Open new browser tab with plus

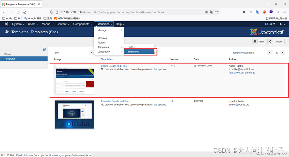(46, 4)
